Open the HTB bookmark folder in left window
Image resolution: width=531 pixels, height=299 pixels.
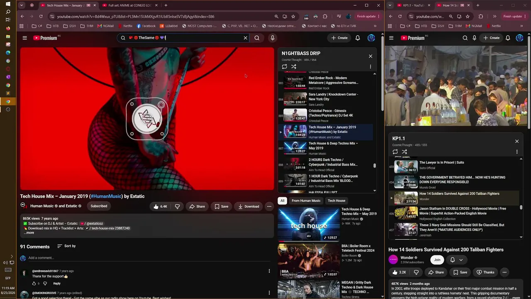[53, 26]
